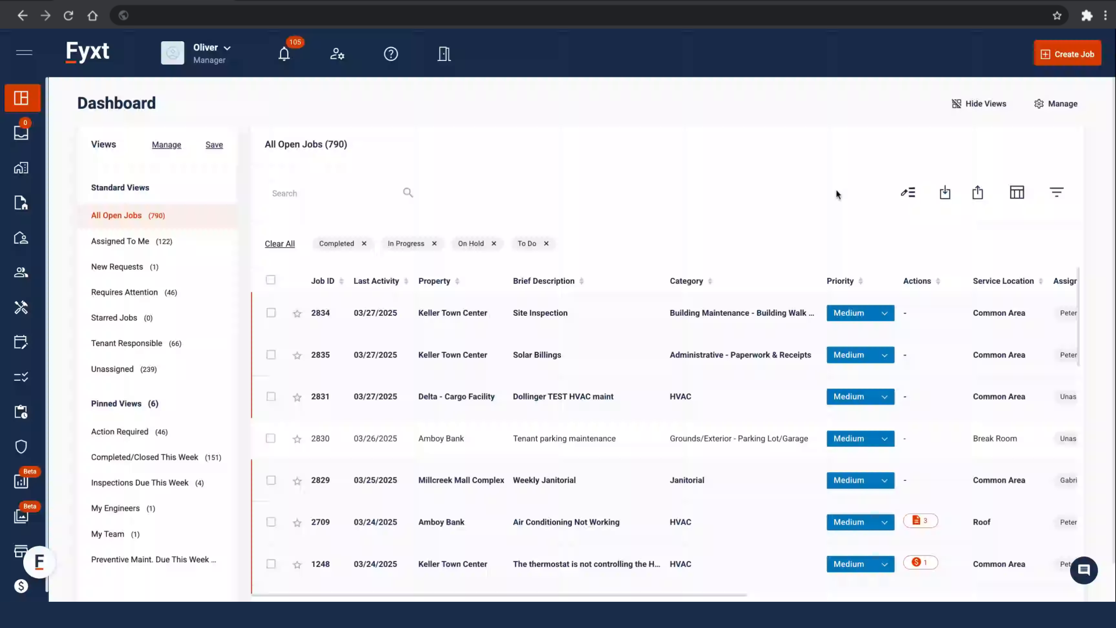This screenshot has height=628, width=1116.
Task: Open the dashboard icon in sidebar
Action: [x=22, y=98]
